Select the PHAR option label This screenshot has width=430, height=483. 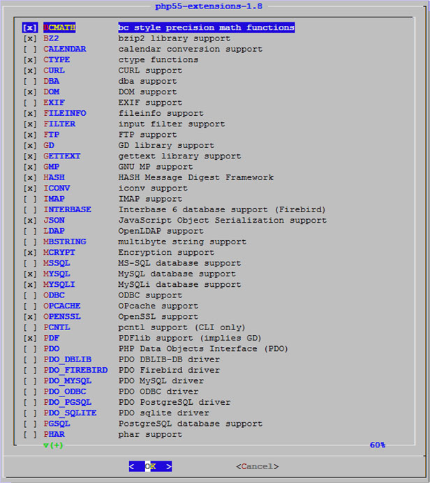(54, 434)
